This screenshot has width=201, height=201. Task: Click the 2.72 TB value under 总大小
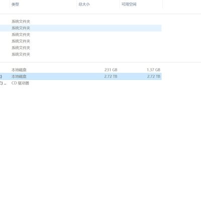(x=111, y=76)
